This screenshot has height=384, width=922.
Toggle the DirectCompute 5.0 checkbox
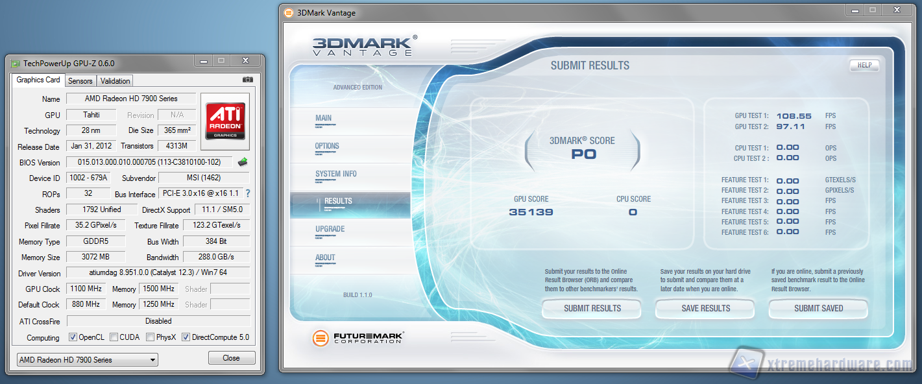pyautogui.click(x=186, y=337)
